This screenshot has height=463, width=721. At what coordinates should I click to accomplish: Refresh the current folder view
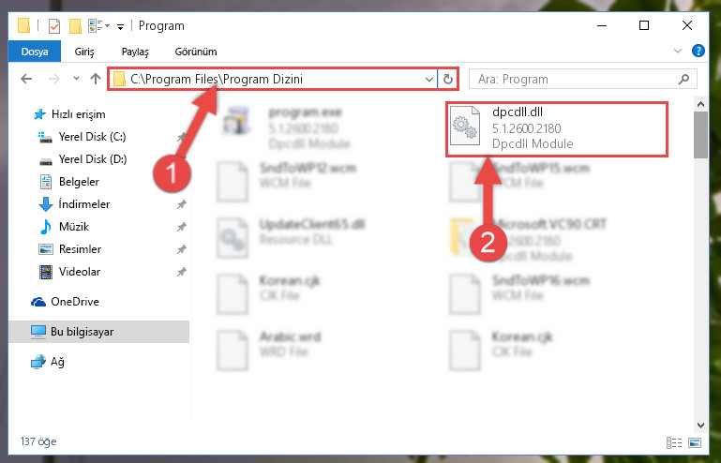tap(447, 79)
